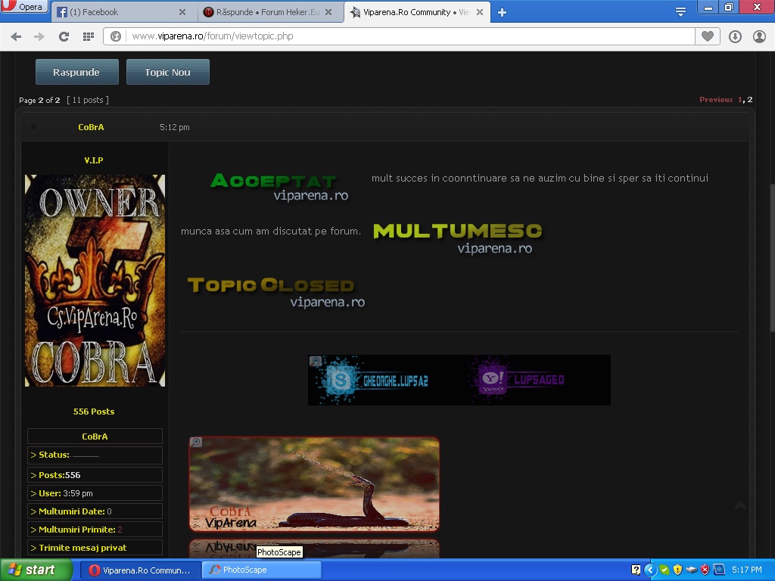The width and height of the screenshot is (775, 581).
Task: Click the Posts:556 profile row
Action: coord(95,475)
